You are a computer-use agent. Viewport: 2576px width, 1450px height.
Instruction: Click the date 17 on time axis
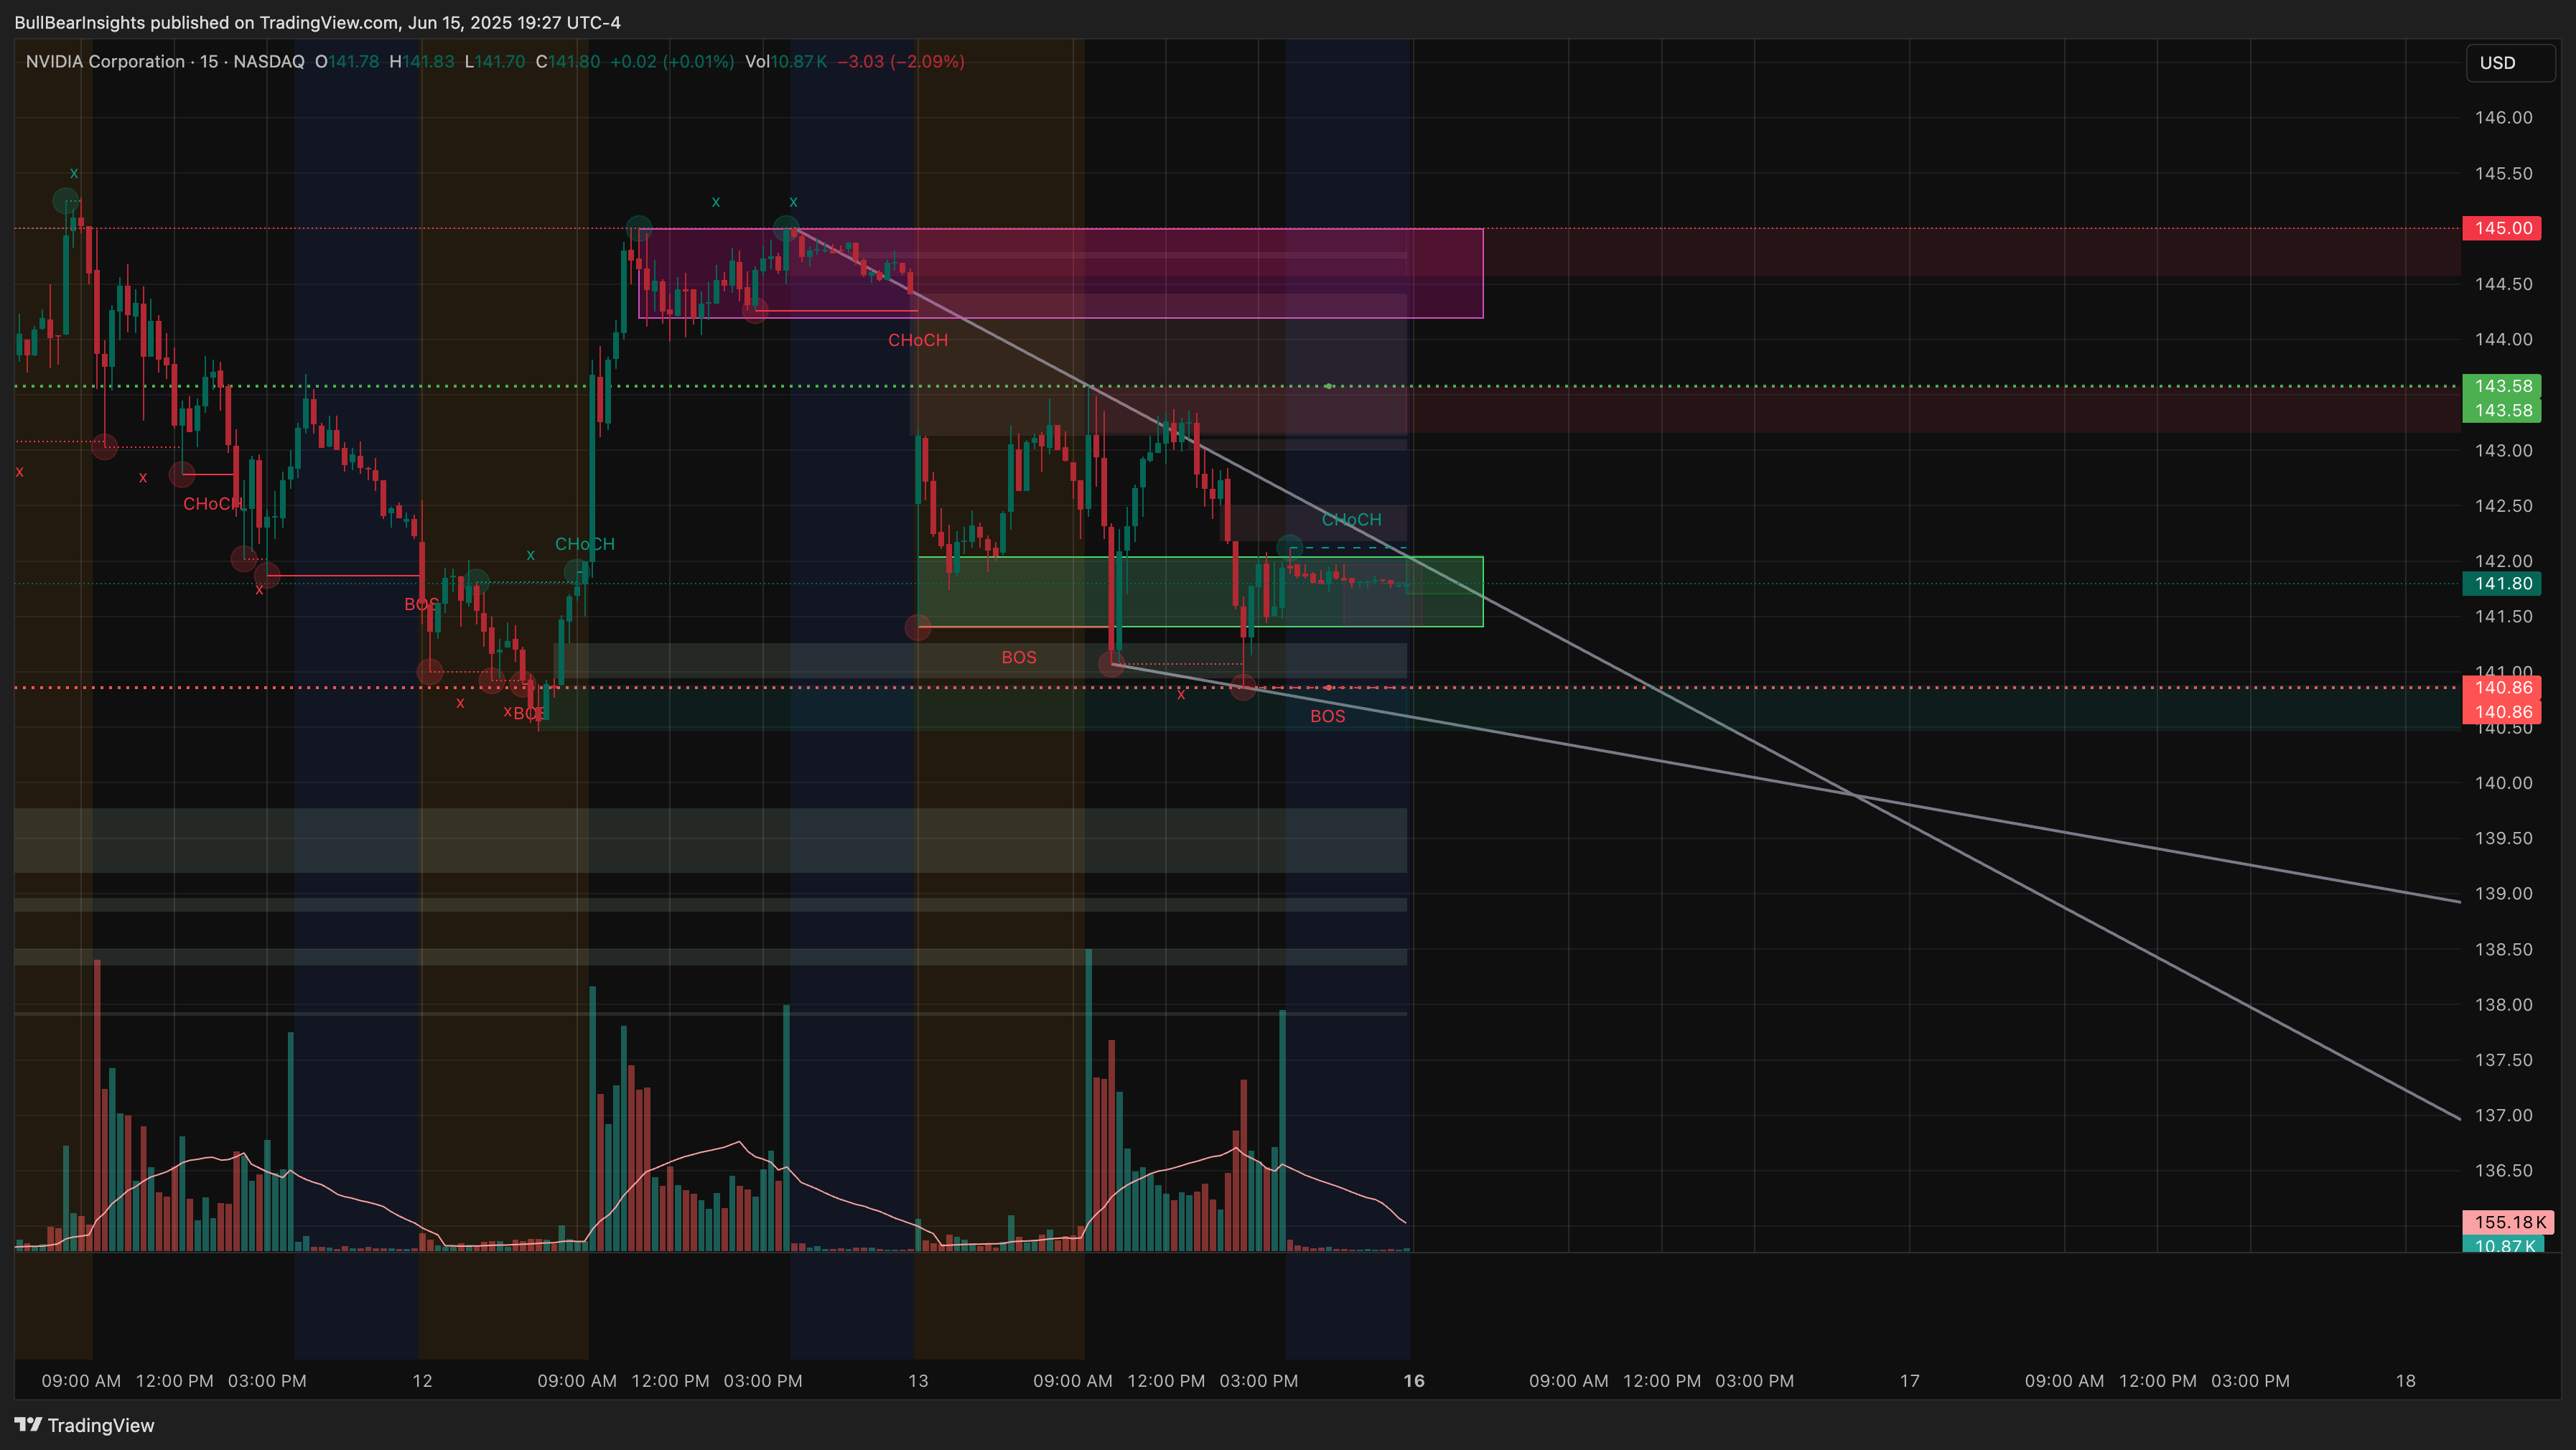click(1910, 1380)
